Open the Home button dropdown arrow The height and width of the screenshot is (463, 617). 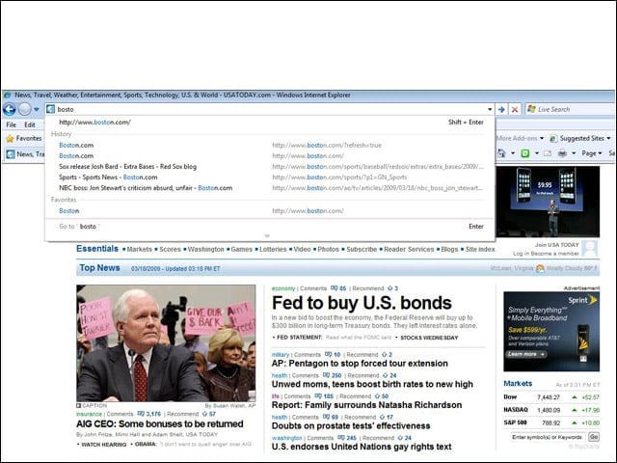(x=512, y=153)
